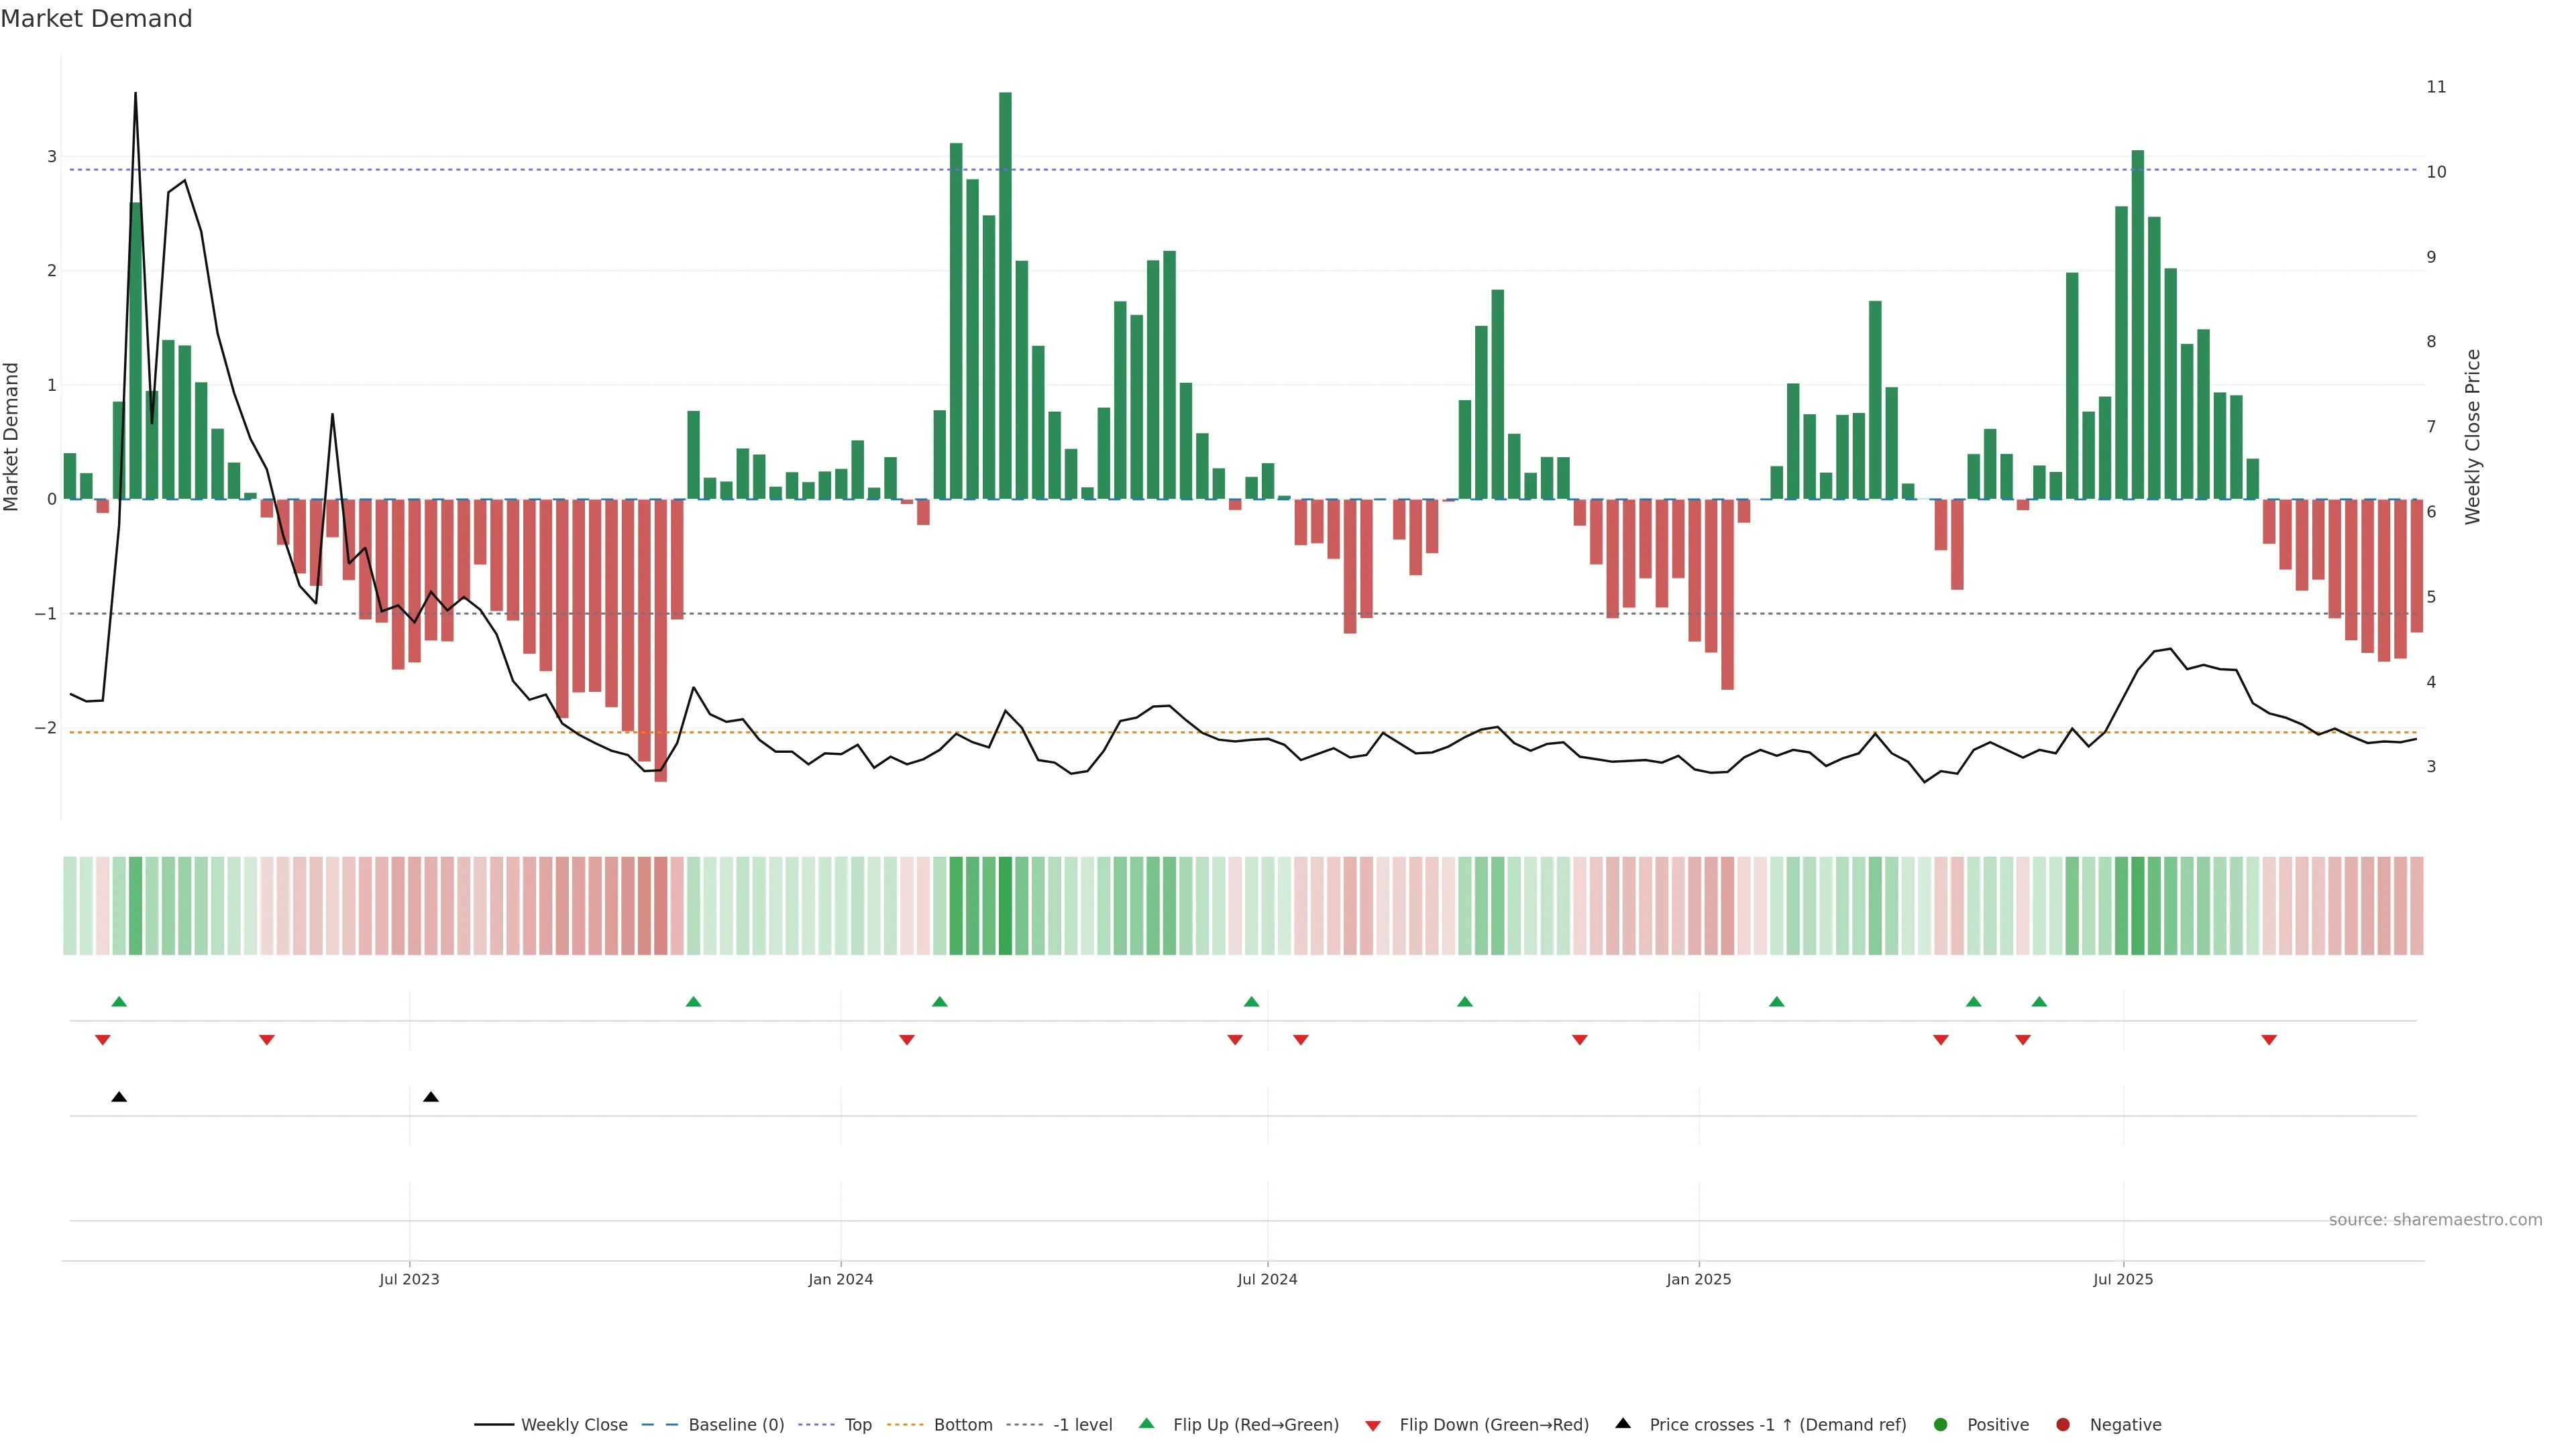Click the Weekly Close Price axis title
This screenshot has height=1448, width=2576.
[x=2473, y=436]
